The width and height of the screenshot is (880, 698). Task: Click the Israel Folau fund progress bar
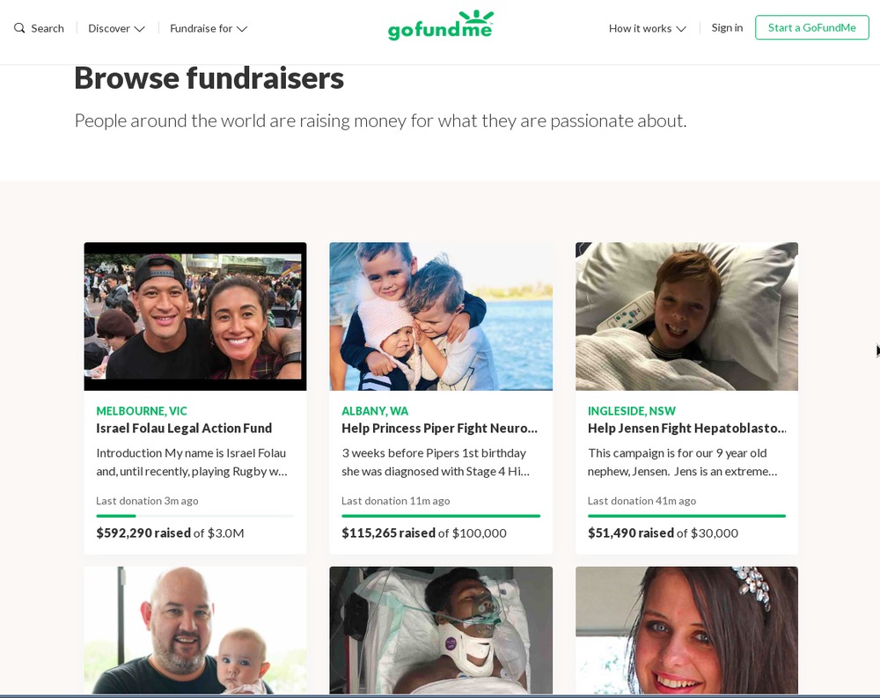click(x=194, y=516)
